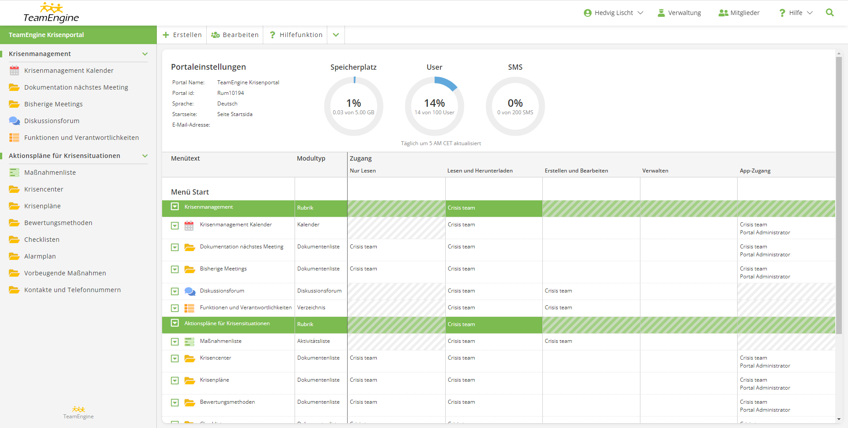The width and height of the screenshot is (848, 428).
Task: Click sidebar Funktionen und Verantwortlichkeiten list icon
Action: [14, 138]
